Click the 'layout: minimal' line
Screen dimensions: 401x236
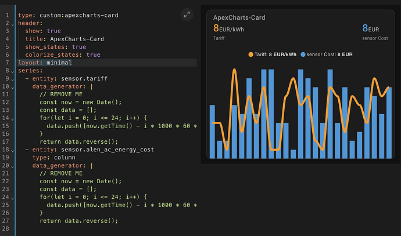tap(45, 63)
